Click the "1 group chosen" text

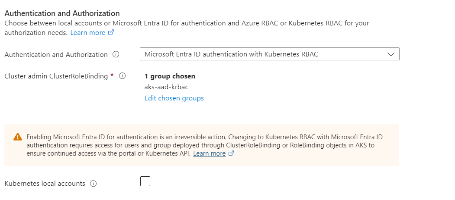(170, 76)
